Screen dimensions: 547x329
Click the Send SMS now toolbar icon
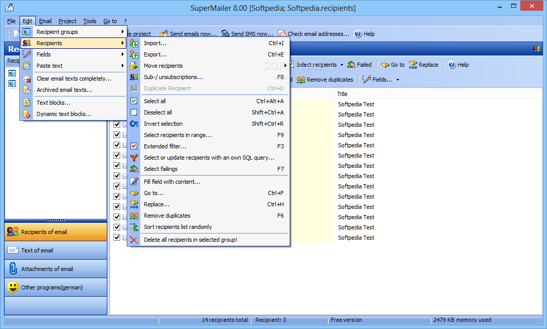[x=225, y=33]
